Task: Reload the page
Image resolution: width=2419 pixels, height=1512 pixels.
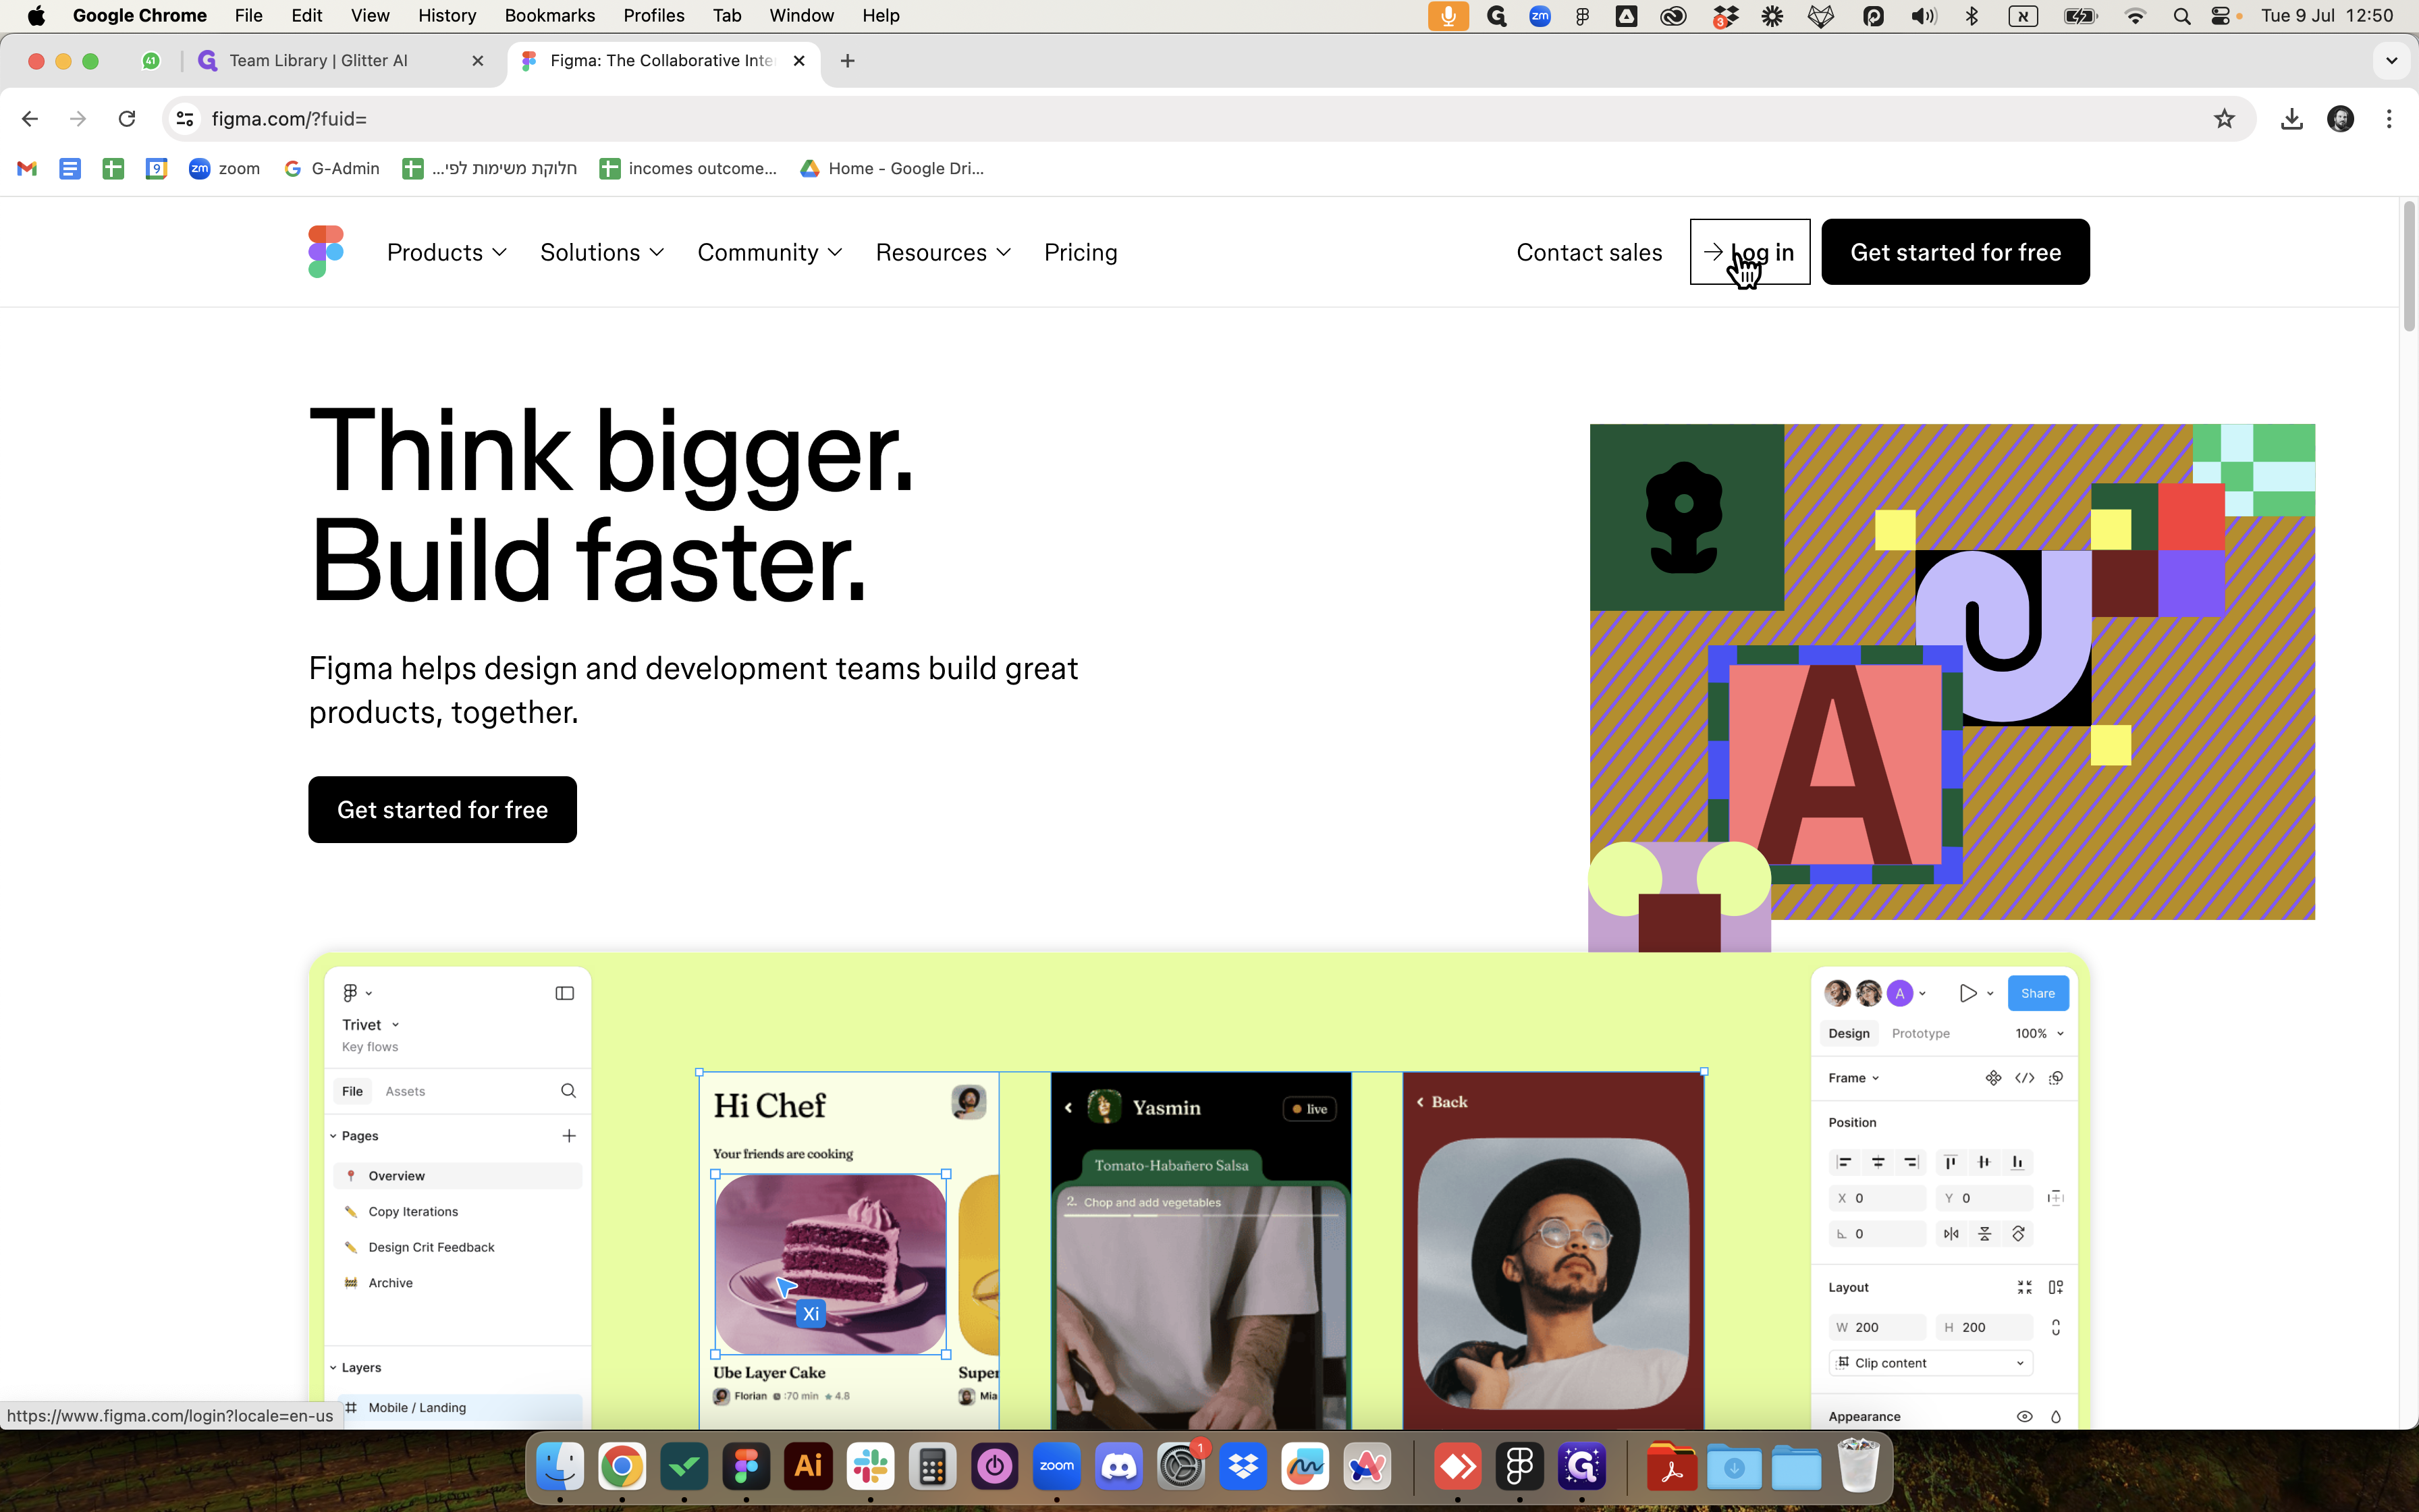Action: tap(127, 119)
